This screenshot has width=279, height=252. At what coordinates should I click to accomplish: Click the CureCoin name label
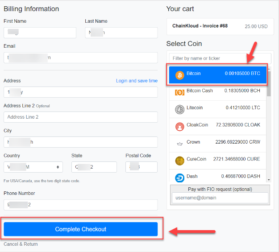(196, 159)
